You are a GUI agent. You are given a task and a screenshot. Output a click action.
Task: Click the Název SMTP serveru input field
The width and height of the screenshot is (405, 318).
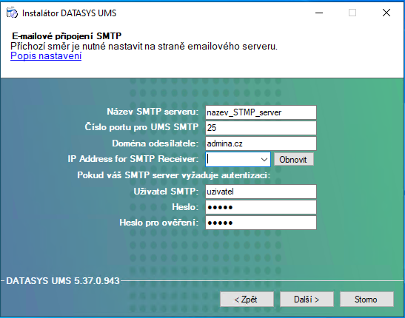(x=261, y=112)
